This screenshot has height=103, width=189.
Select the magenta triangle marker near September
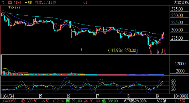(x=158, y=51)
